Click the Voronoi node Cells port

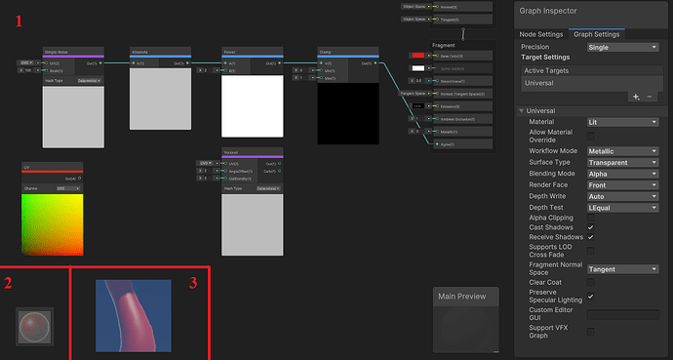tap(279, 171)
